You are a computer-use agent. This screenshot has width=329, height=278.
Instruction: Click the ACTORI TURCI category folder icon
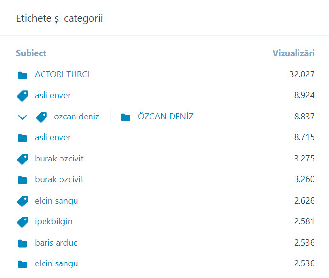tap(22, 75)
